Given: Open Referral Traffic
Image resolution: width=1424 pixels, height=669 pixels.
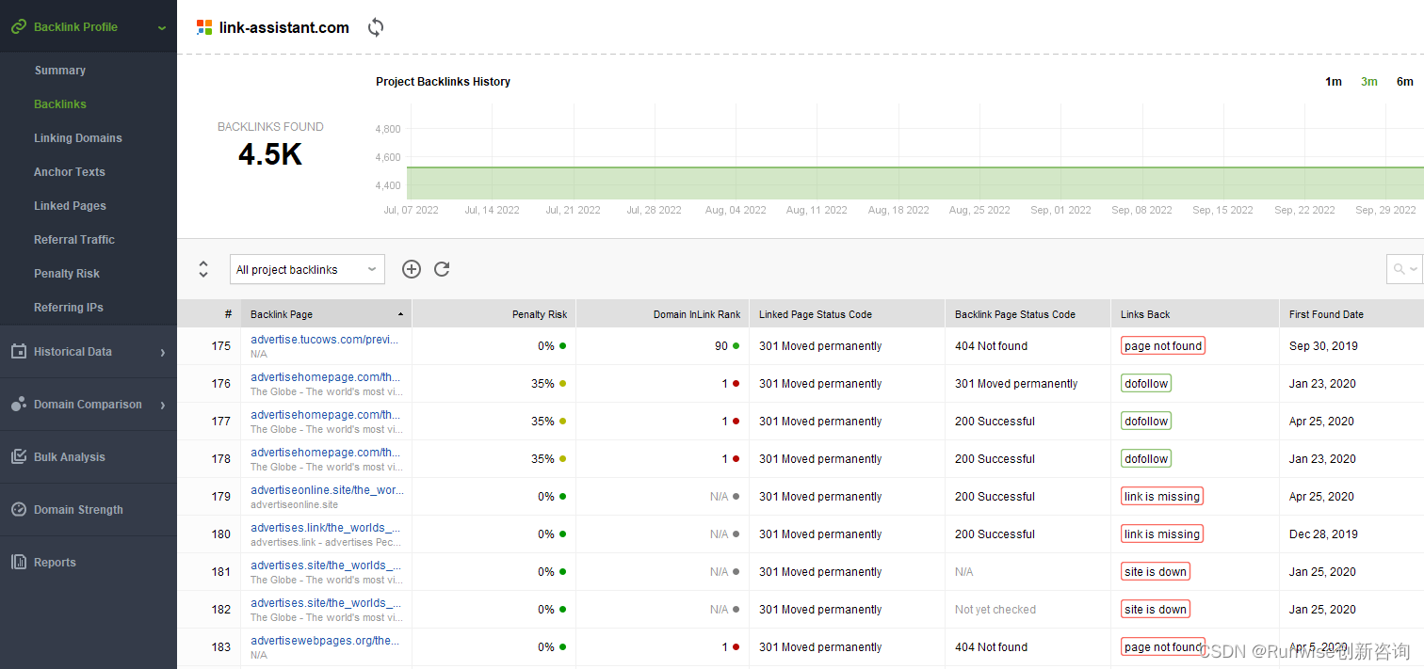Looking at the screenshot, I should [x=74, y=240].
